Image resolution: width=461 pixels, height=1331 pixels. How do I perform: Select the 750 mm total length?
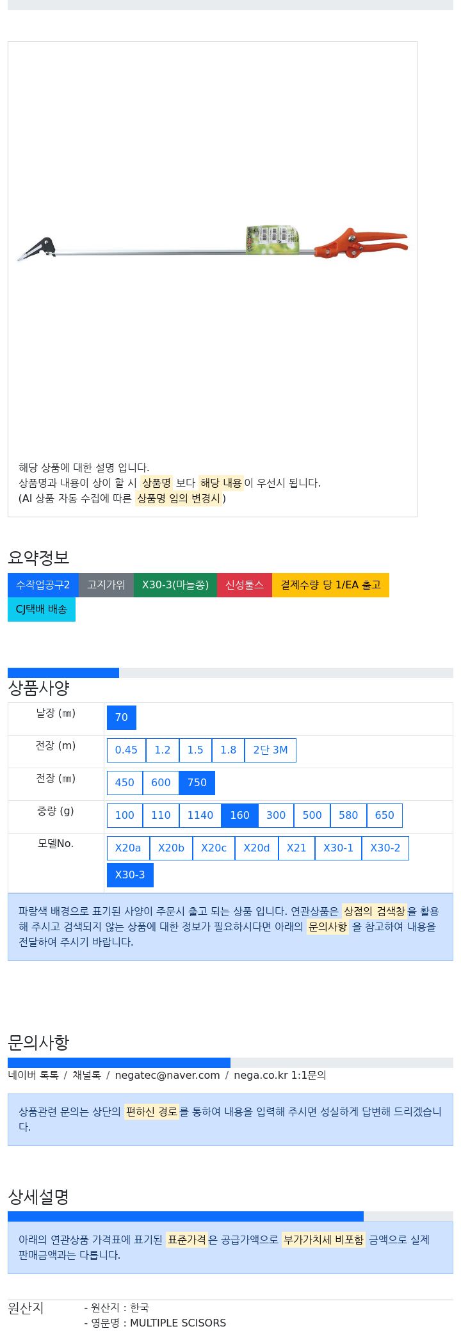point(197,783)
